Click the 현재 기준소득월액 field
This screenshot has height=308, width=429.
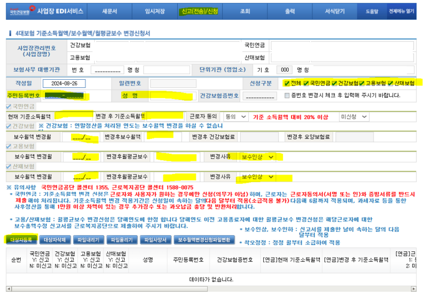tap(73, 117)
